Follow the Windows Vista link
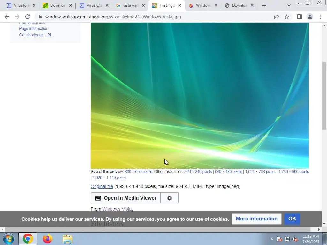This screenshot has width=327, height=245. 117,209
